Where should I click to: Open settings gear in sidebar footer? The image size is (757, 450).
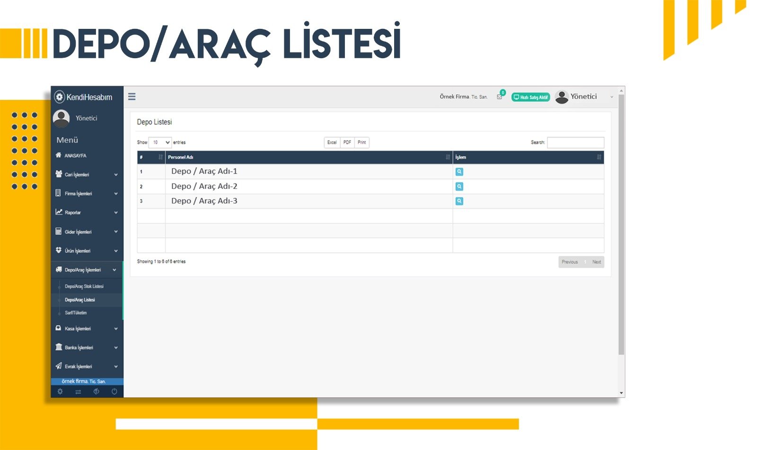tap(60, 391)
